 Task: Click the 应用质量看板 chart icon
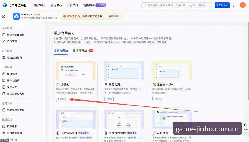[x=4, y=133]
